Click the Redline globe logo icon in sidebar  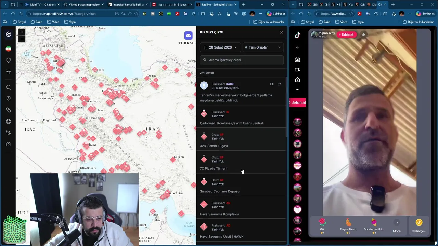[8, 34]
